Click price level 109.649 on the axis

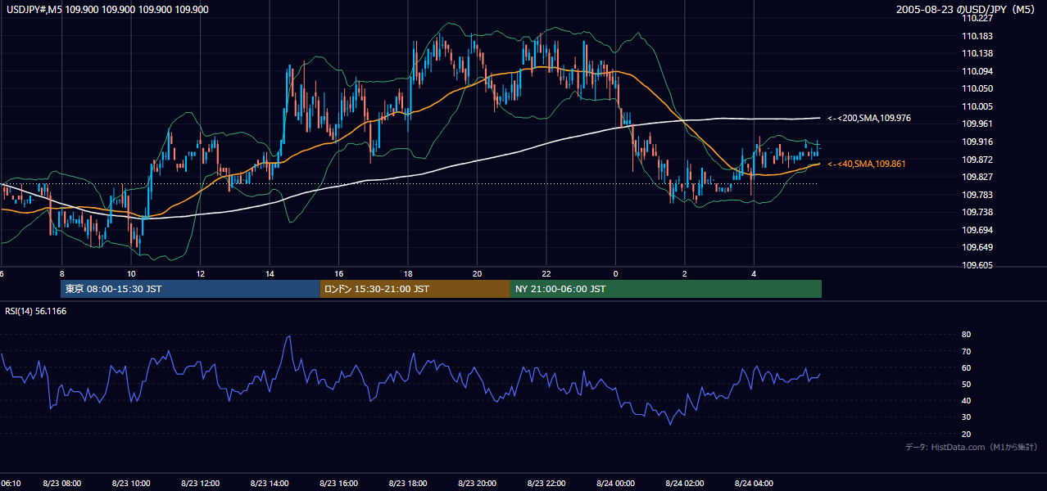[x=976, y=247]
